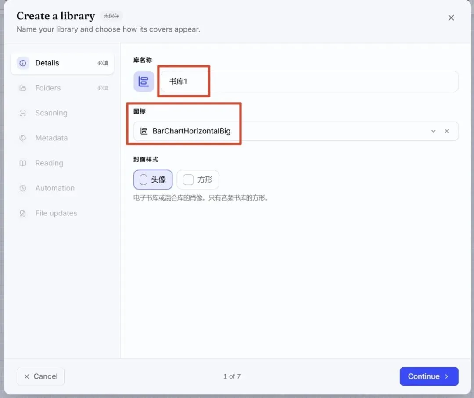
Task: Switch to the Scanning step
Action: (x=62, y=113)
